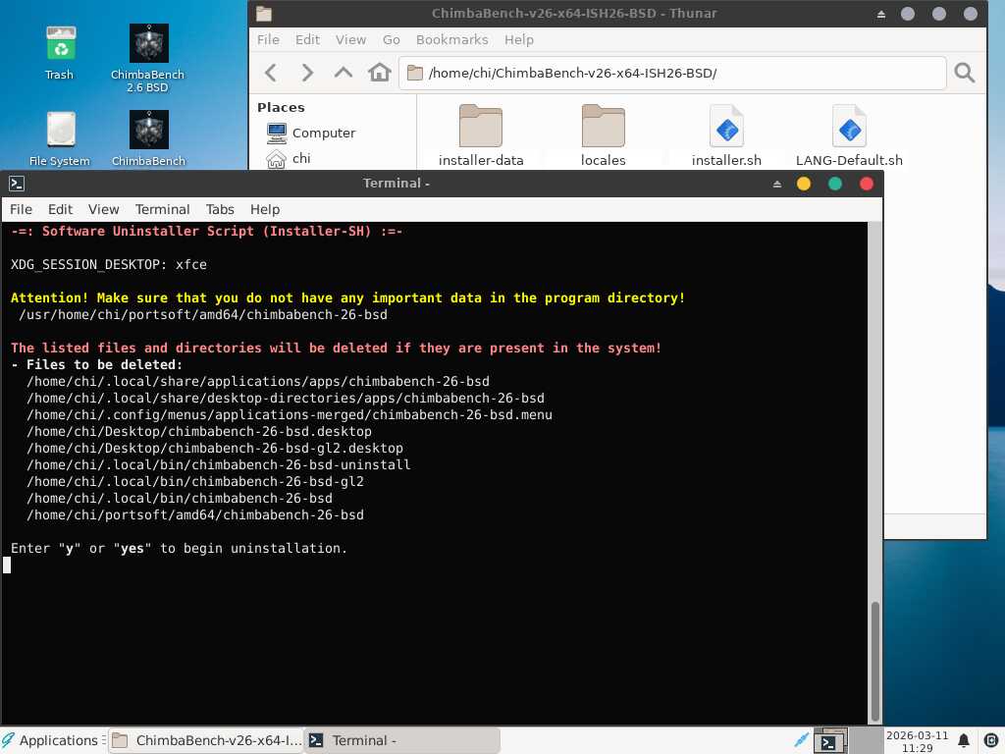1005x754 pixels.
Task: Switch to Terminal taskbar button
Action: (402, 740)
